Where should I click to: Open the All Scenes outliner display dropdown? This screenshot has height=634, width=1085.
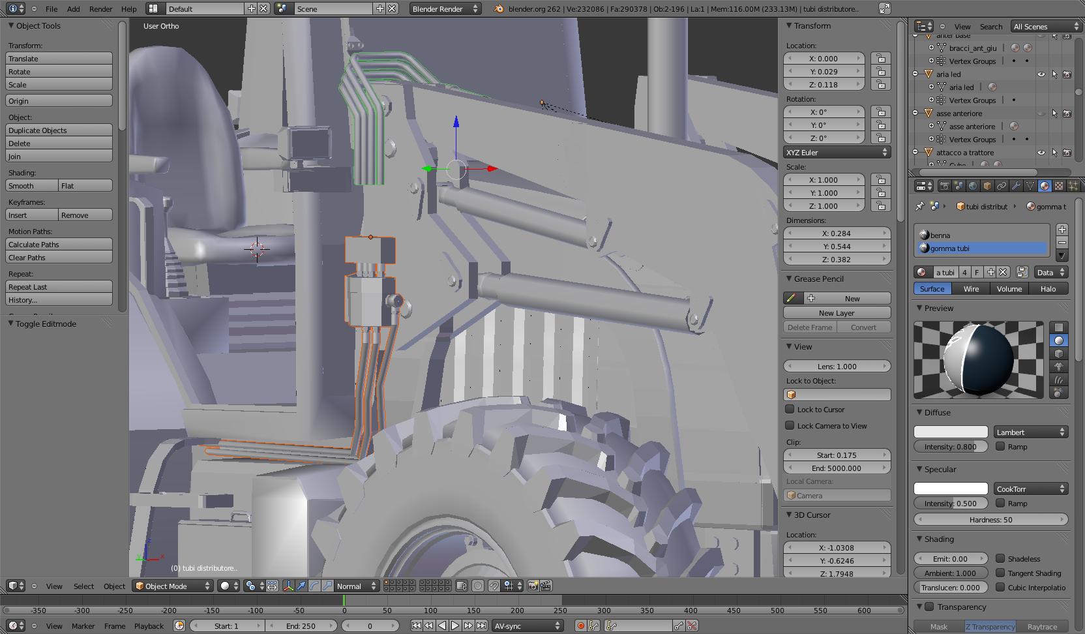click(x=1046, y=26)
